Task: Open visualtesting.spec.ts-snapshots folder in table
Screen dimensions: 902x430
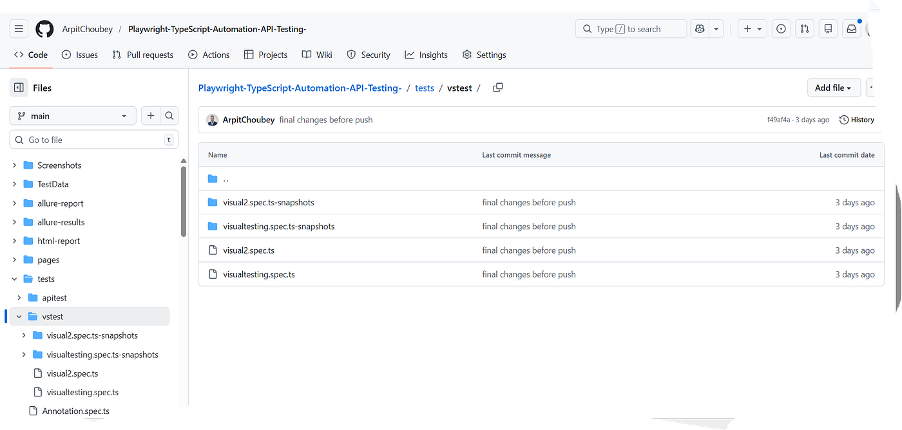Action: 279,227
